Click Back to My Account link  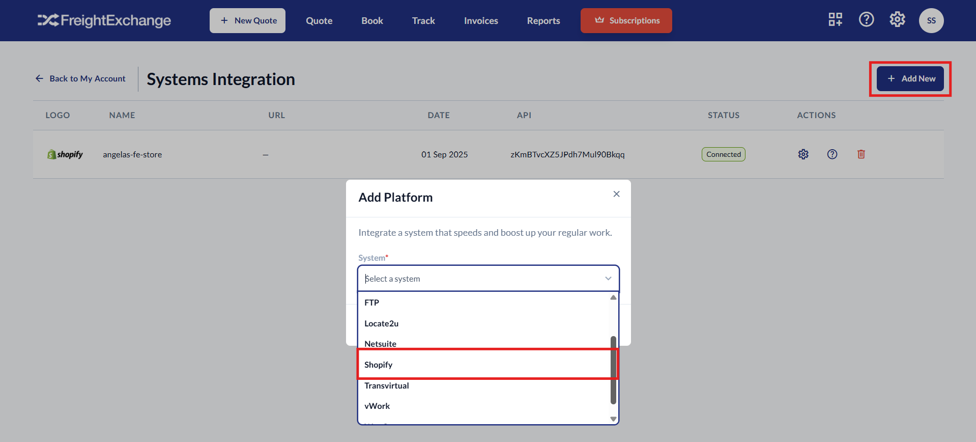point(80,78)
